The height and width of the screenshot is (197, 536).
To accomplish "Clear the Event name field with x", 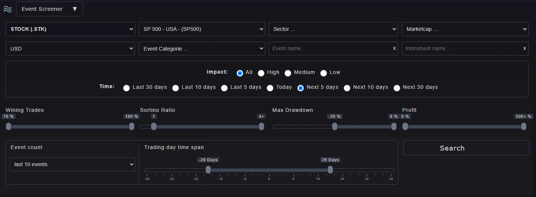I will point(394,48).
